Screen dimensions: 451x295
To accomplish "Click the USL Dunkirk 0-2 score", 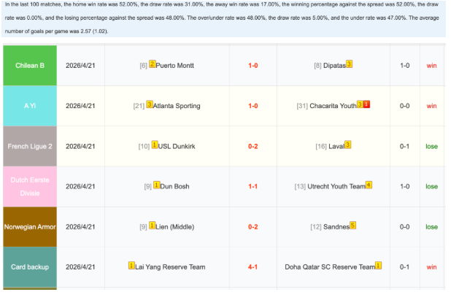I will point(253,146).
